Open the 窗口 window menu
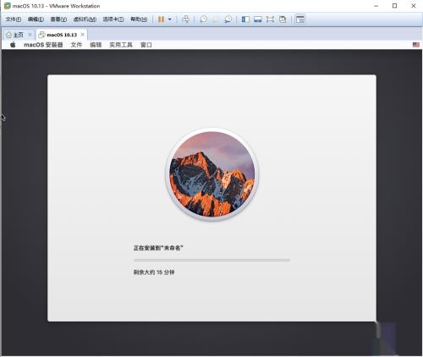 (x=146, y=45)
